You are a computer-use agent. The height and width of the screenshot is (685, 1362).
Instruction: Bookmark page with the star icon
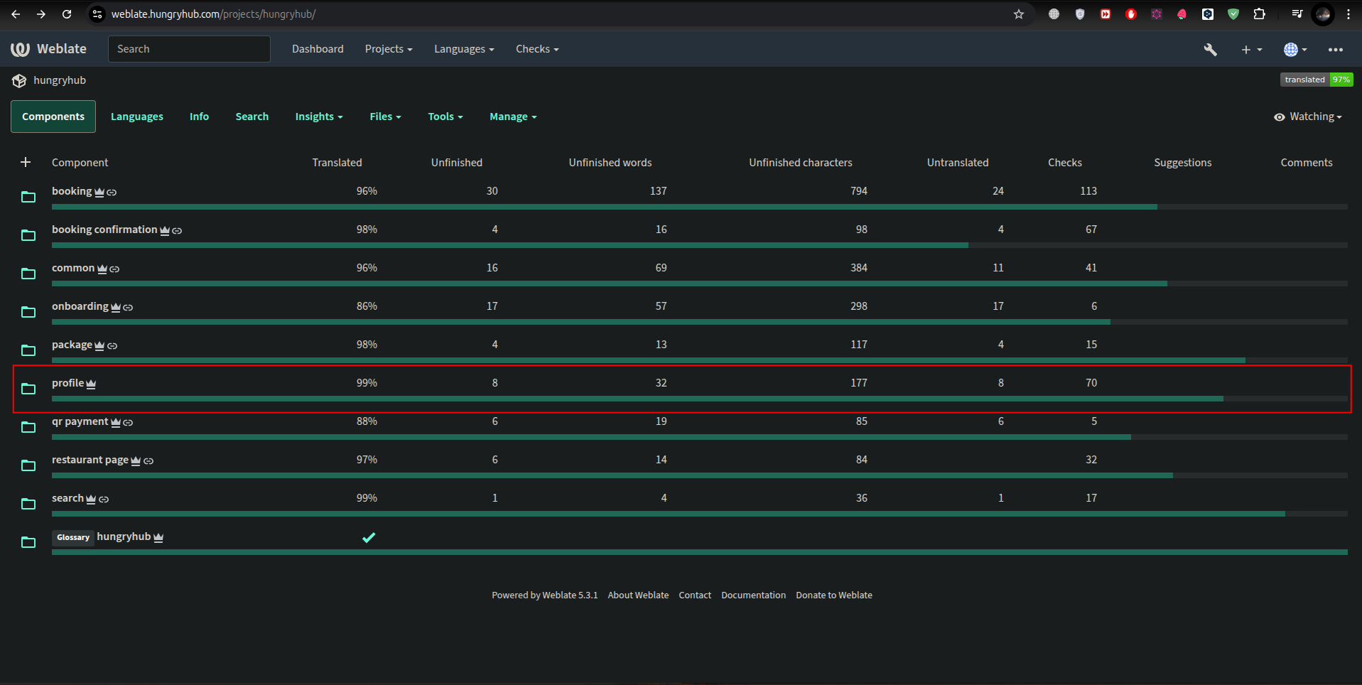(1018, 14)
